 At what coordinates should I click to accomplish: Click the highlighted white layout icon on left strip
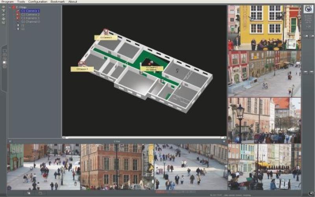4,62
